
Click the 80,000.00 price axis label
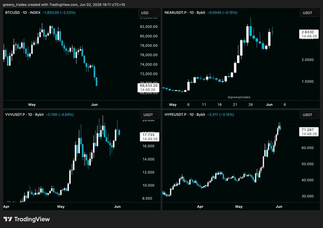[149, 36]
